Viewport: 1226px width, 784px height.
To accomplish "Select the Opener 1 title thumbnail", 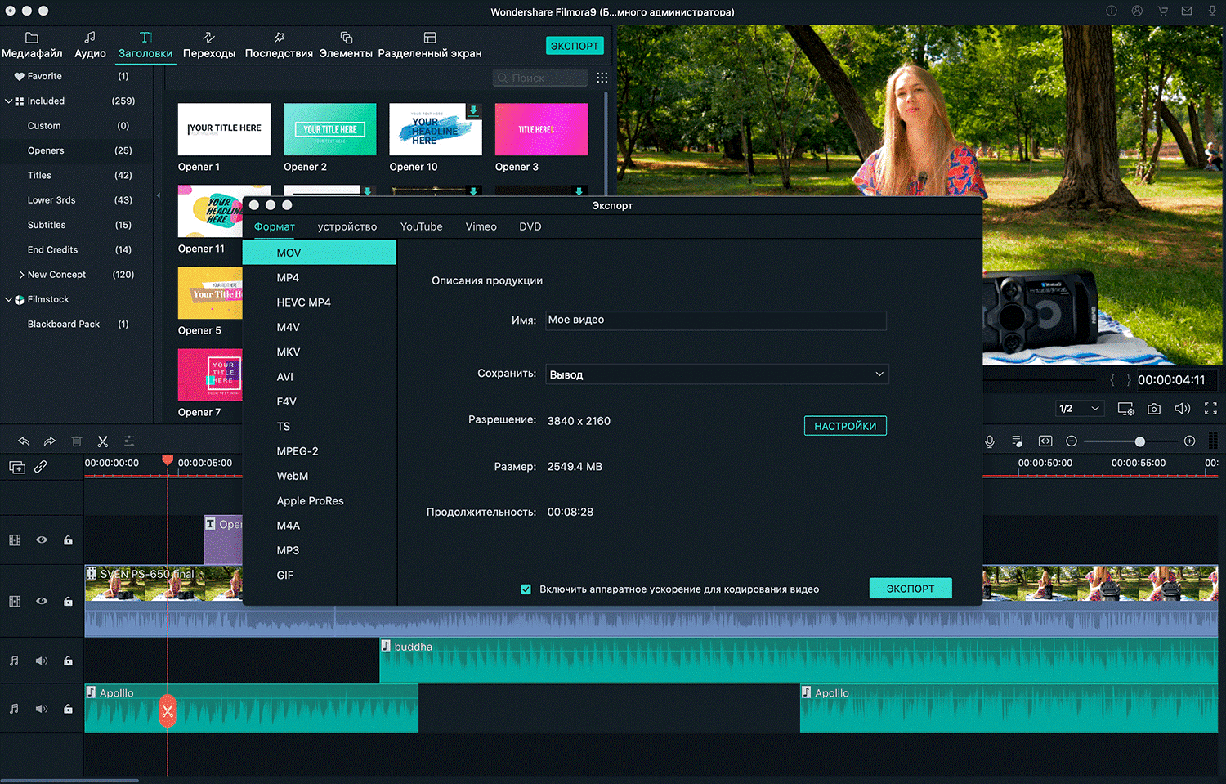I will click(x=224, y=129).
